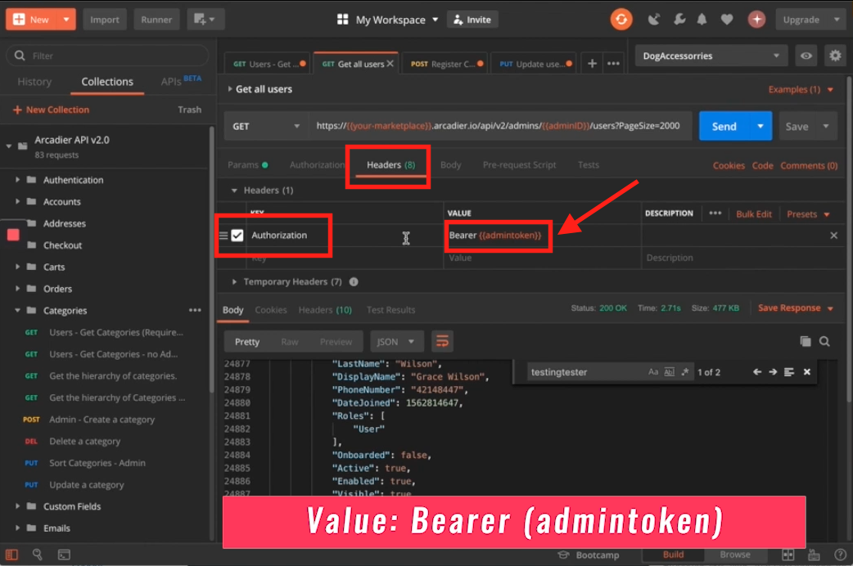This screenshot has width=853, height=566.
Task: Click the Import button
Action: tap(105, 20)
